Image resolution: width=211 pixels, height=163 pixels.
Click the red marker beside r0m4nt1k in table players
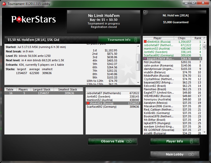coord(88,103)
